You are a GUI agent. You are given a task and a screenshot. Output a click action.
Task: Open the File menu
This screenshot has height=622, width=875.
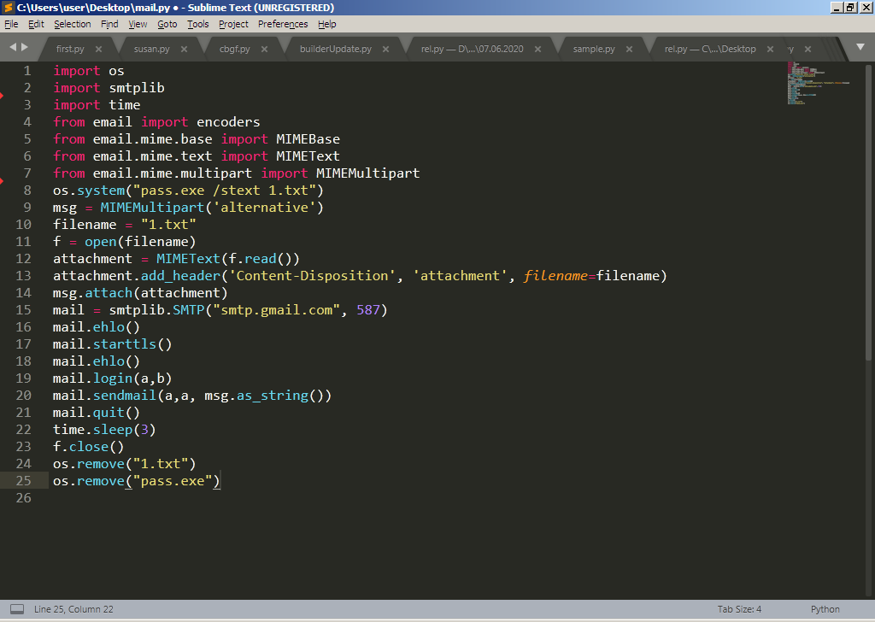(x=11, y=24)
